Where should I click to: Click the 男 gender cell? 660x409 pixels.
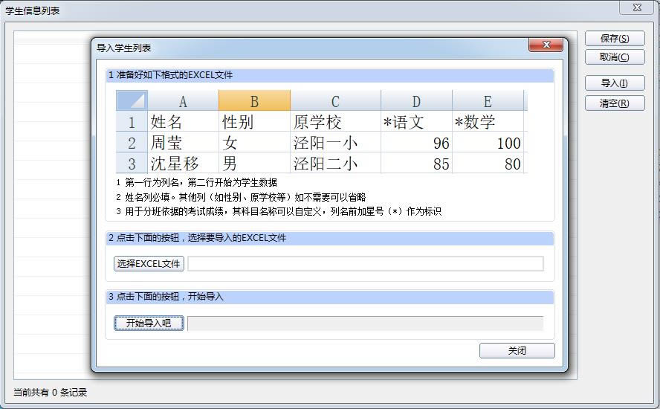254,163
